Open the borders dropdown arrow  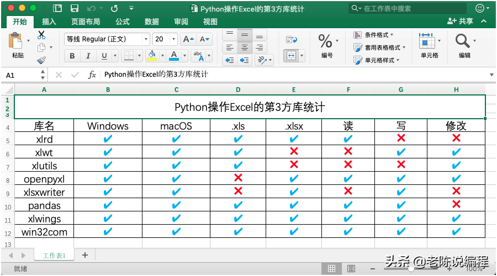click(x=139, y=56)
